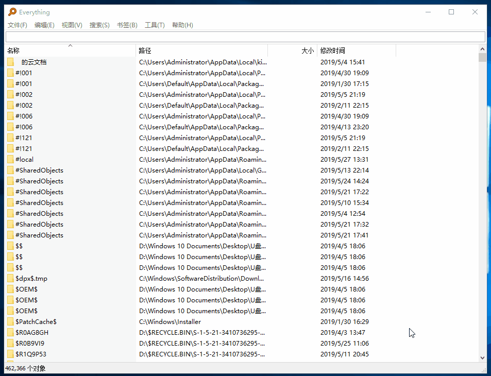The image size is (491, 376).
Task: Click the vertical scrollbar thumb
Action: click(x=482, y=58)
